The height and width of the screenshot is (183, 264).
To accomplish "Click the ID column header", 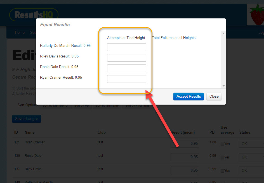I will [x=16, y=133].
